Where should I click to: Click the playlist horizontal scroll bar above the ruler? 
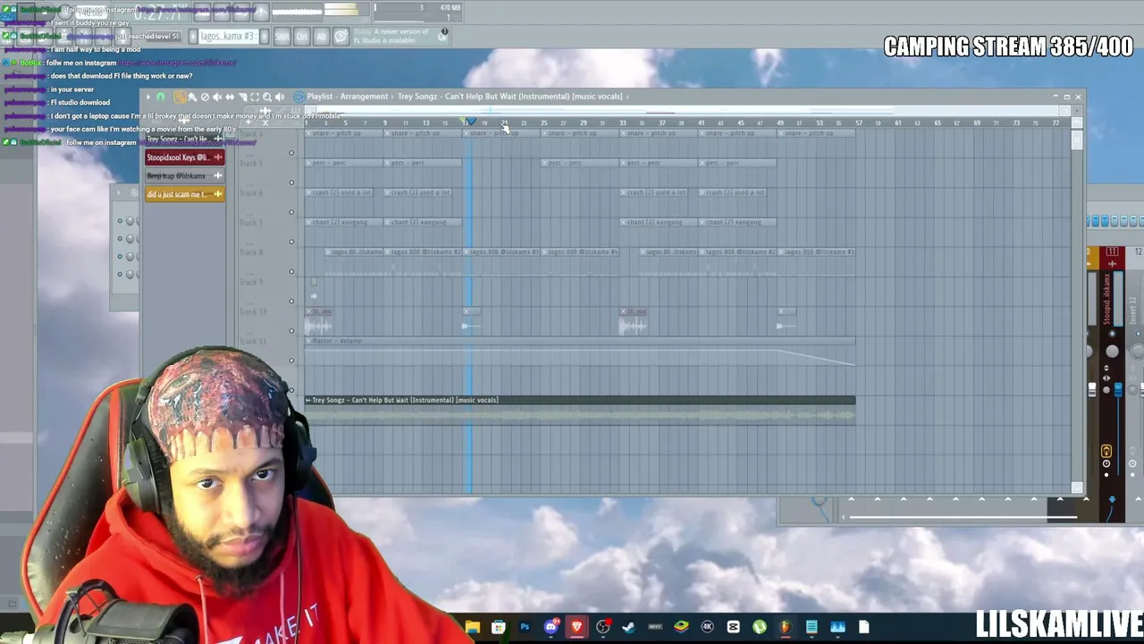(688, 111)
